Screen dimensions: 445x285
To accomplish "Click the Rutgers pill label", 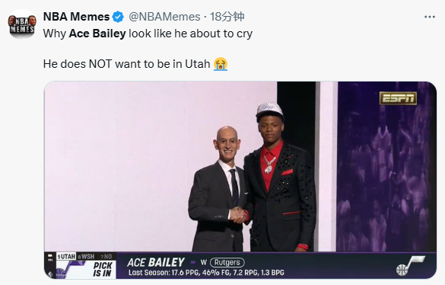I will pos(227,262).
